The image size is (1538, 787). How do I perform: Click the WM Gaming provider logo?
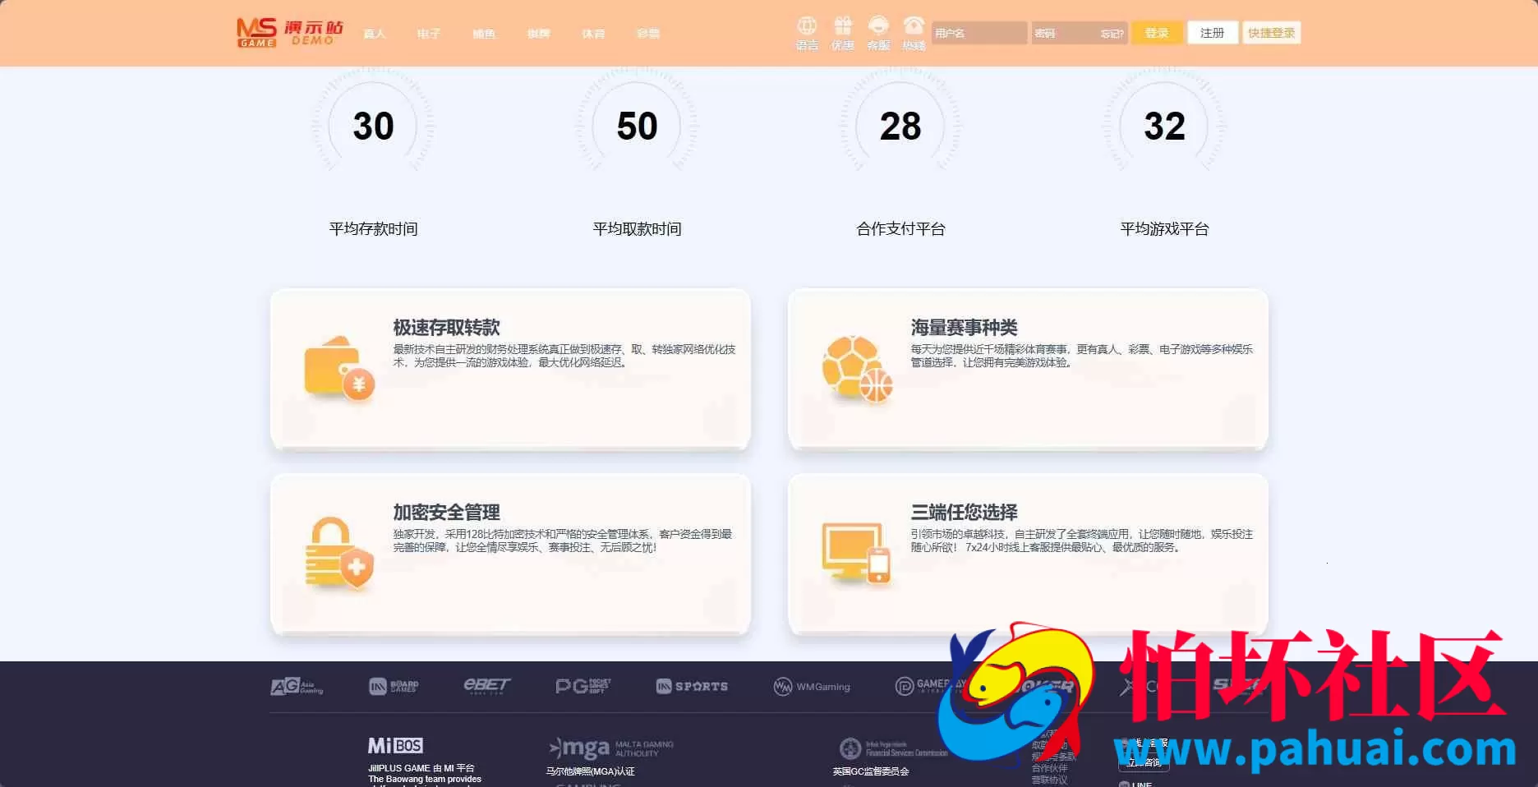(x=812, y=686)
